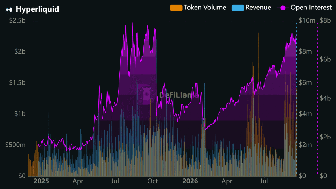336x189 pixels.
Task: Click the DefiLlama watermark text
Action: click(179, 95)
